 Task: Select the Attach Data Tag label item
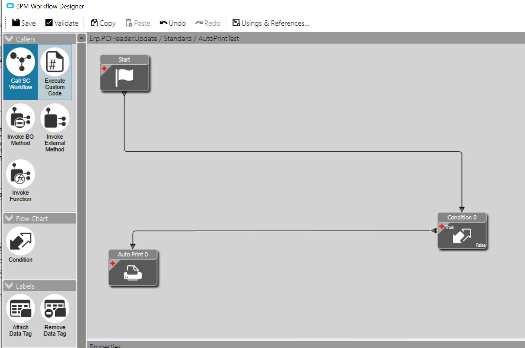point(20,316)
